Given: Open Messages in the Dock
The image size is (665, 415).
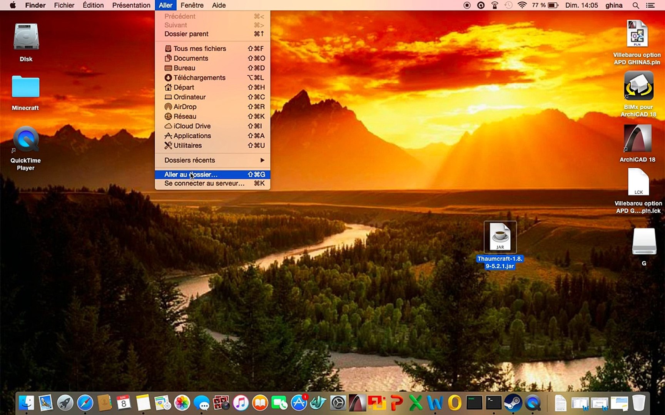Looking at the screenshot, I should pyautogui.click(x=202, y=403).
